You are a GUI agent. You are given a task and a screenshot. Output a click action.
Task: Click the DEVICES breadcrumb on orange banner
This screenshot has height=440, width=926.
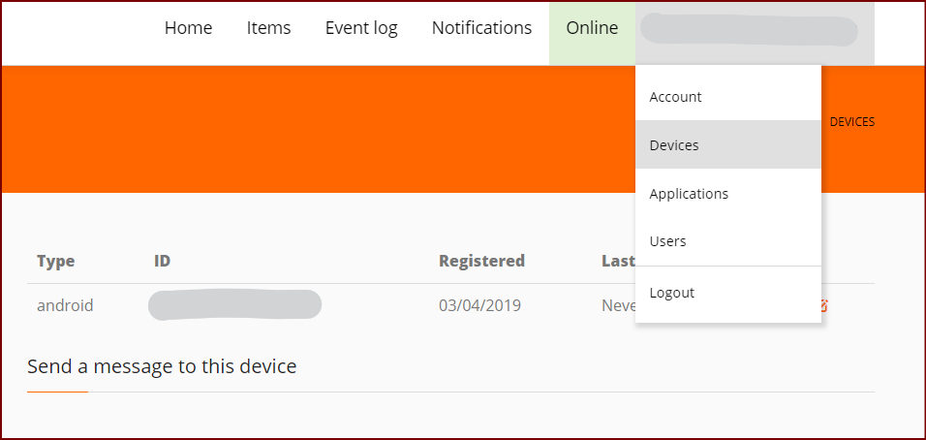tap(852, 122)
